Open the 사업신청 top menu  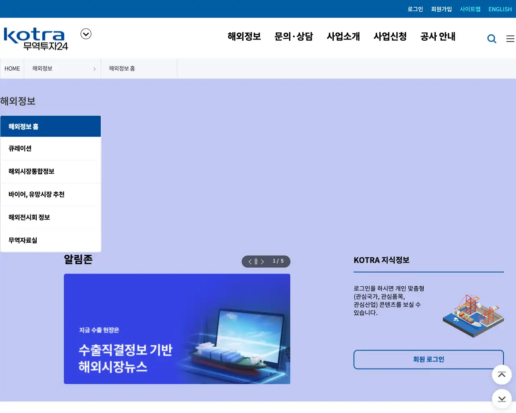pos(389,37)
